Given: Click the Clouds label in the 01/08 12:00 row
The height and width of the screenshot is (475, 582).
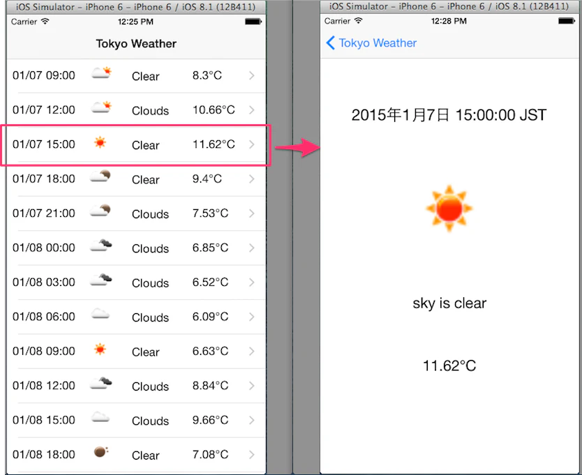Looking at the screenshot, I should point(150,386).
